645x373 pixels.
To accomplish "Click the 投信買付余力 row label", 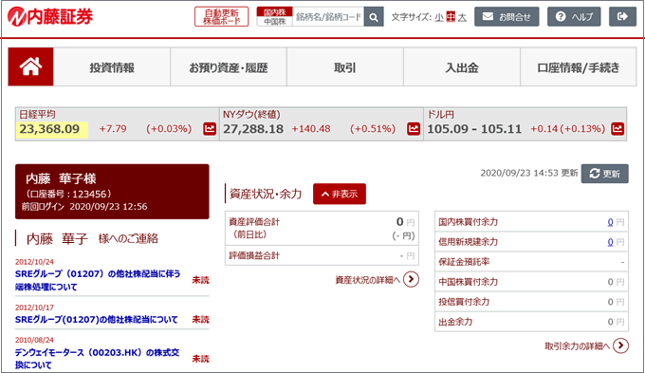I will (464, 302).
